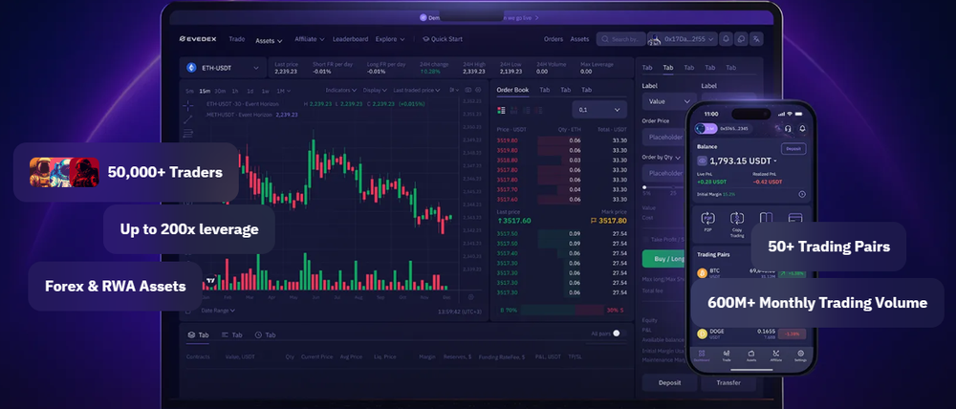Open chart settings gear in chart toolbar

tap(479, 90)
